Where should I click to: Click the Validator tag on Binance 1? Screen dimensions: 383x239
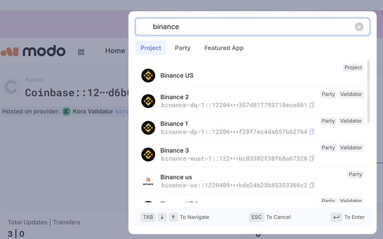(351, 121)
